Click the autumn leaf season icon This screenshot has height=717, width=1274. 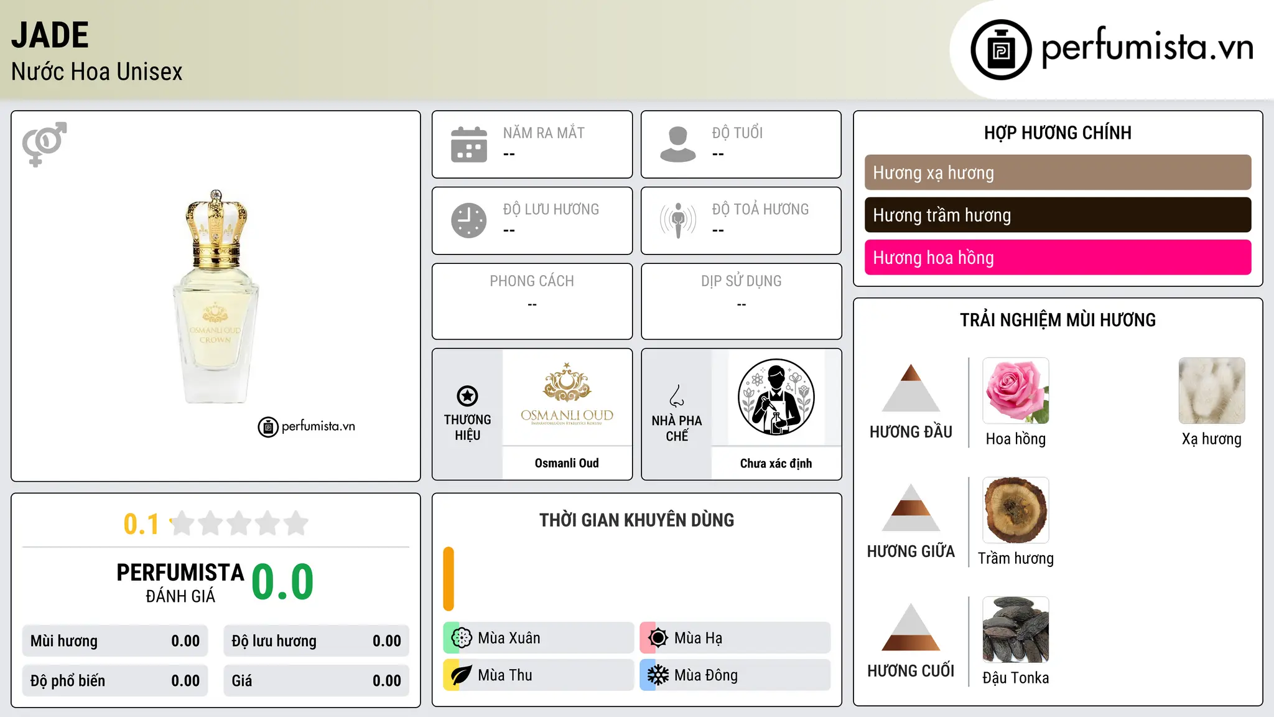[462, 675]
